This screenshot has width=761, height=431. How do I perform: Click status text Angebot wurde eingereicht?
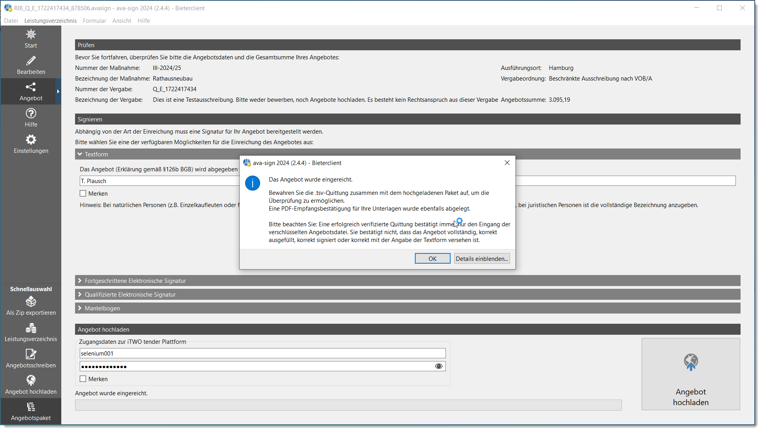(x=111, y=393)
